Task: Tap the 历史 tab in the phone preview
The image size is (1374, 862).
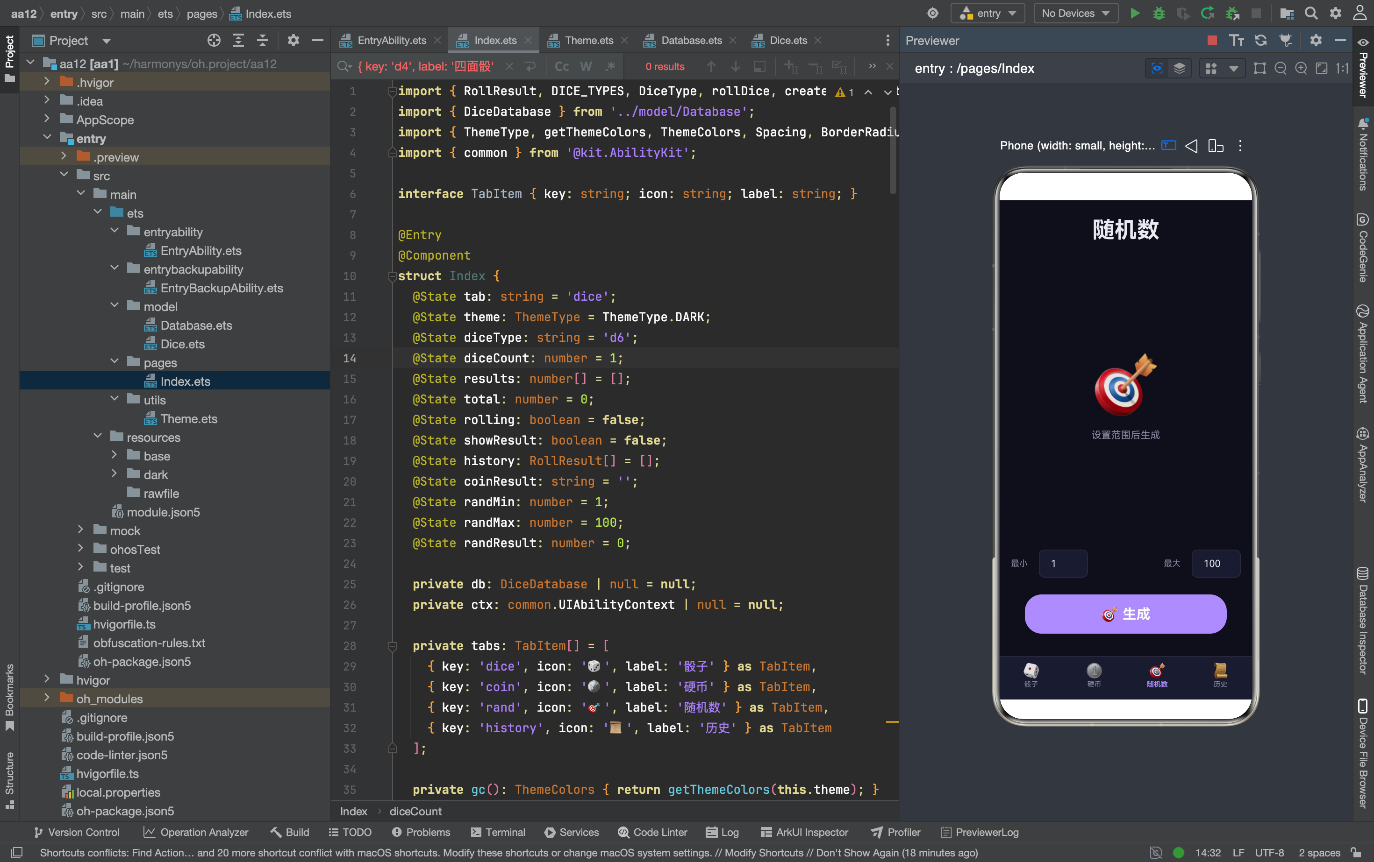Action: click(x=1220, y=676)
